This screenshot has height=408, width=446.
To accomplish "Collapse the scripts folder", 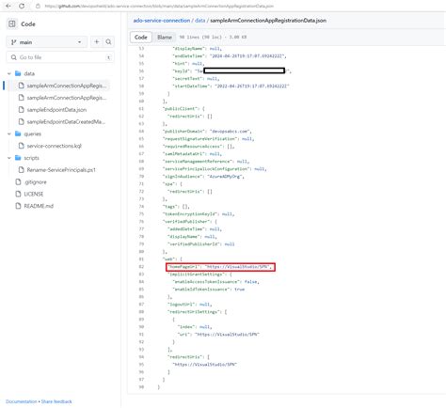I will 9,158.
